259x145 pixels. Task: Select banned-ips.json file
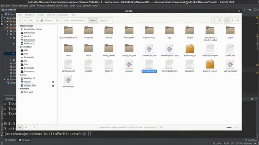[x=149, y=50]
